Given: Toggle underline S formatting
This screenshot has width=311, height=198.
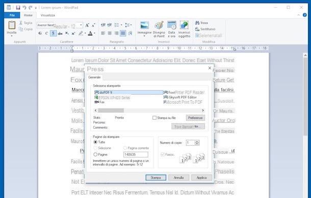Looking at the screenshot, I should (53, 33).
